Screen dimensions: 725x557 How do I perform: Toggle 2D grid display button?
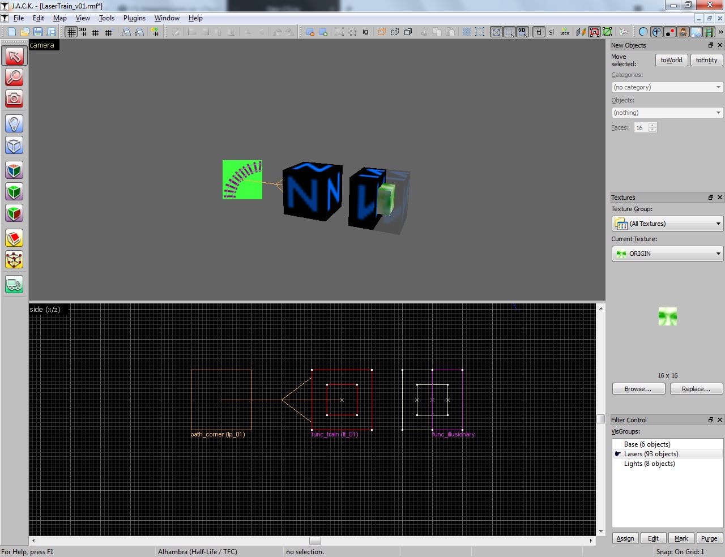(x=71, y=32)
